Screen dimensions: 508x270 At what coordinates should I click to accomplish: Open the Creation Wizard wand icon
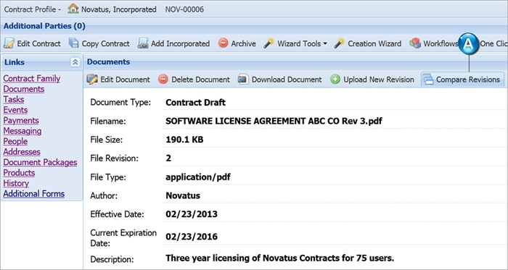[339, 43]
